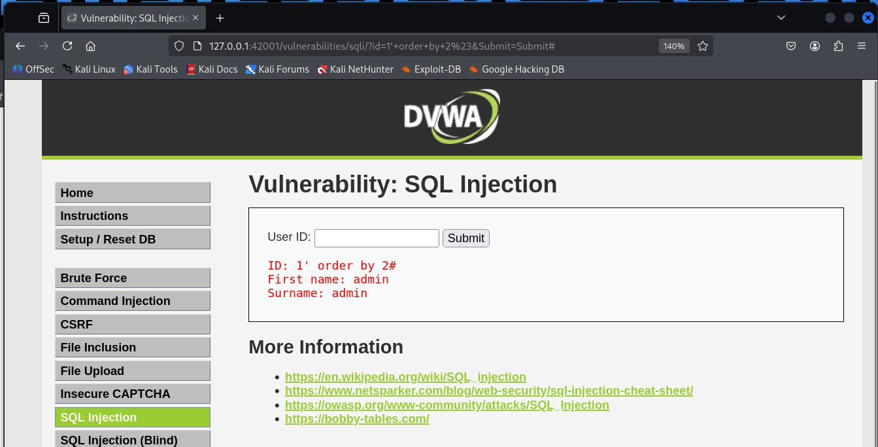Go to the Home menu item

133,192
